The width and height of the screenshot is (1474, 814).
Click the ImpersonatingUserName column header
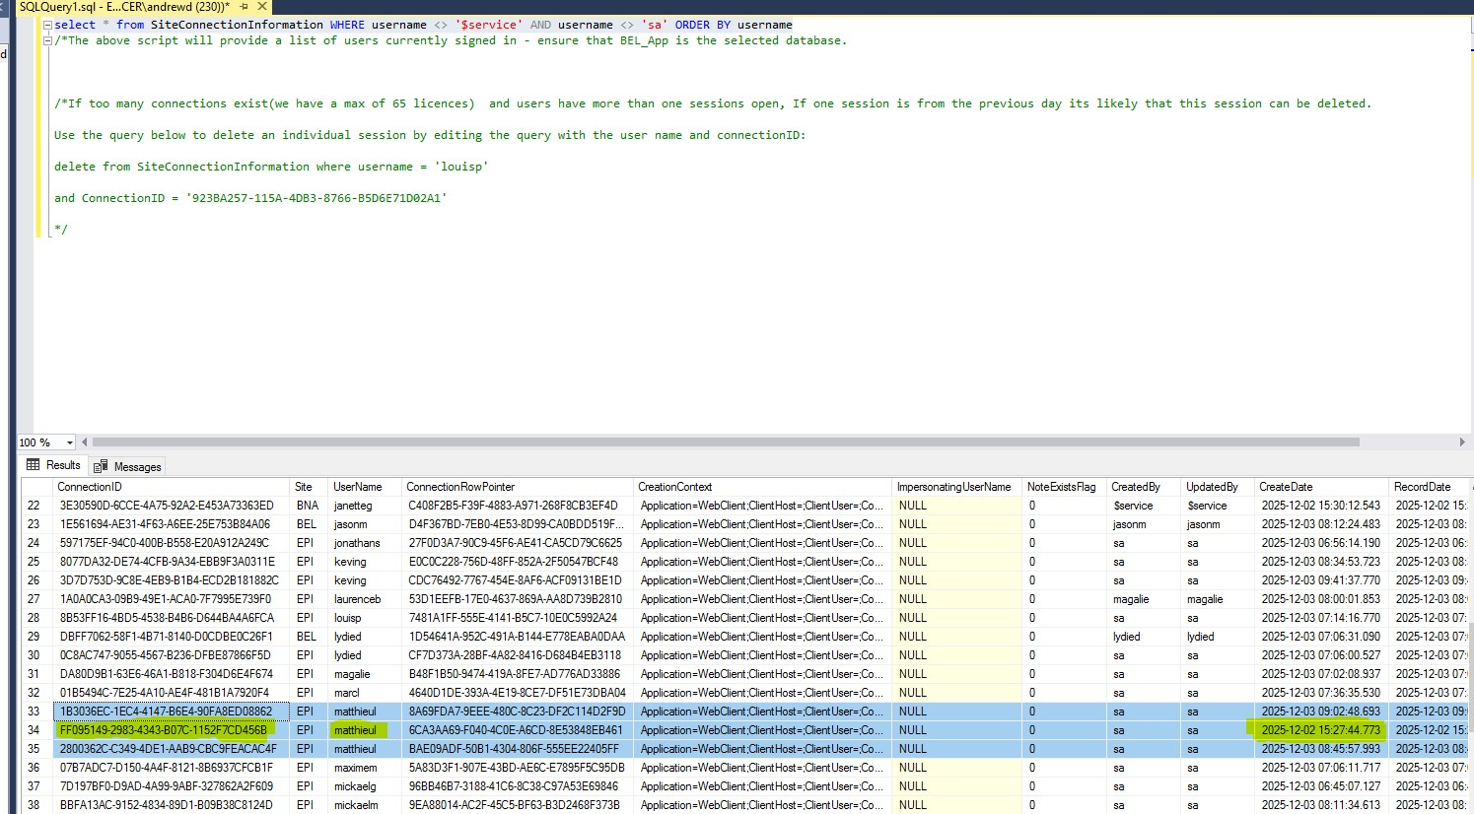pyautogui.click(x=953, y=487)
